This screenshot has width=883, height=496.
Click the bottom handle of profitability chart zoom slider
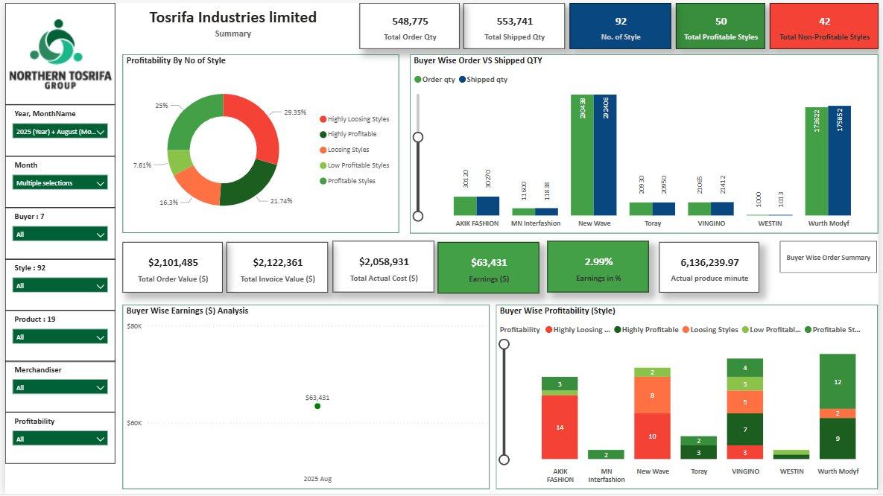coord(504,460)
